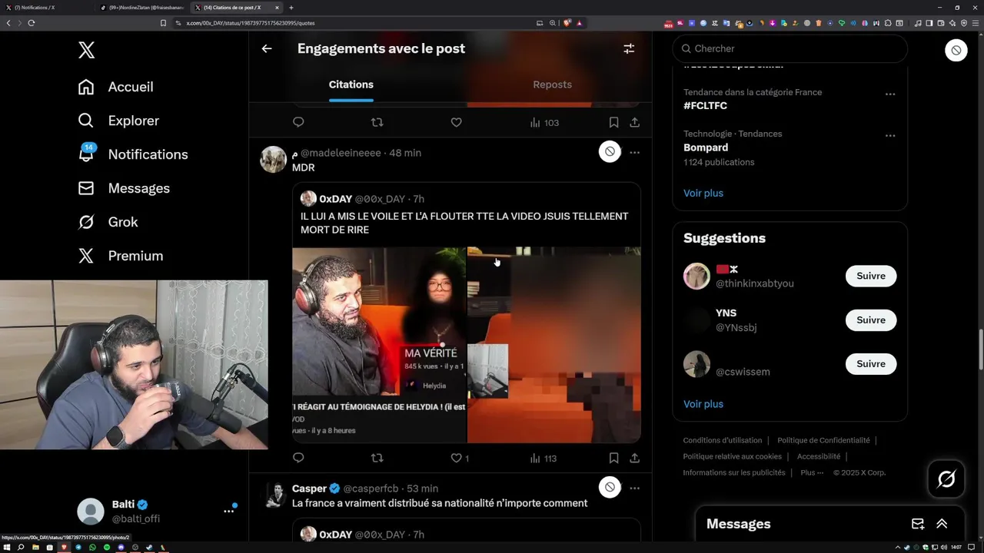Open the MA VÉRITÉ left image
984x553 pixels.
pos(379,345)
